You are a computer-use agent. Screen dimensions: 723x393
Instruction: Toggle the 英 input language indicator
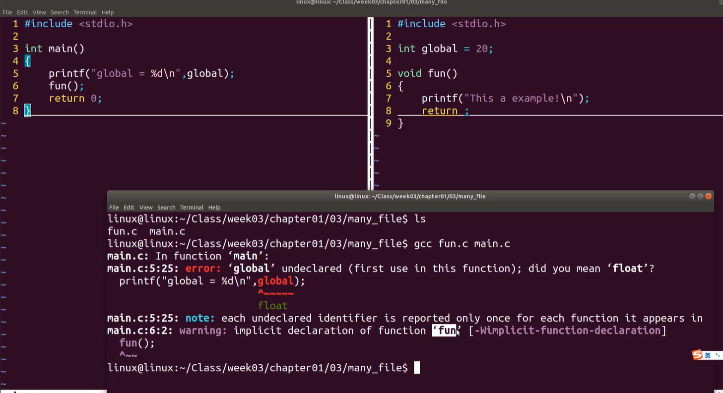707,355
